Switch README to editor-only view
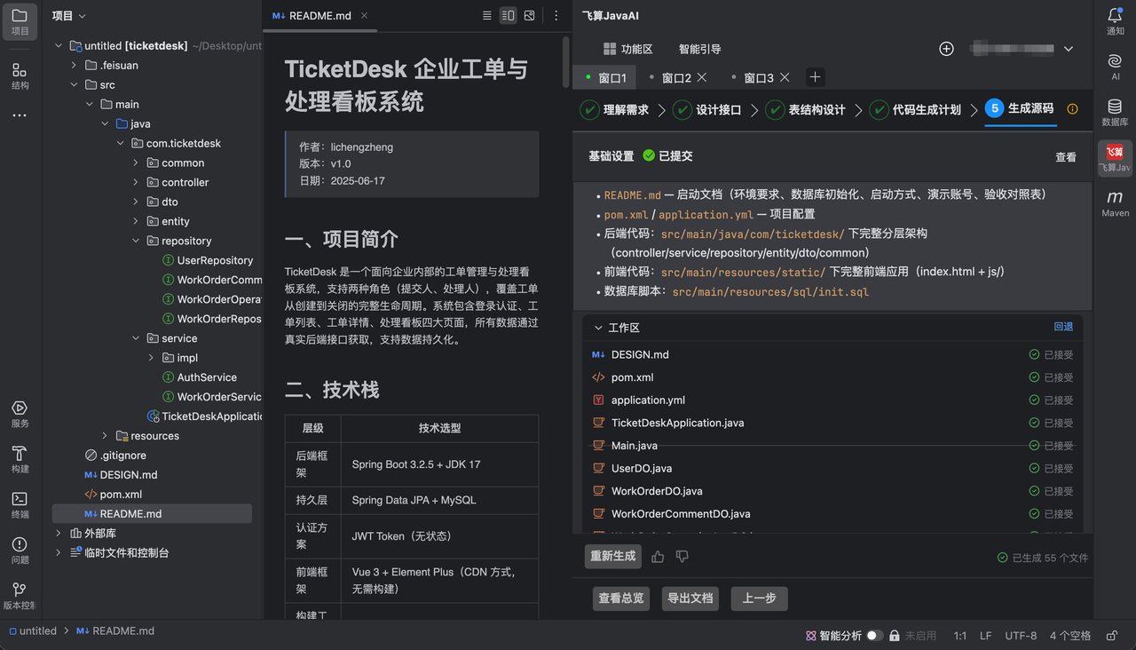Image resolution: width=1136 pixels, height=650 pixels. pyautogui.click(x=486, y=15)
